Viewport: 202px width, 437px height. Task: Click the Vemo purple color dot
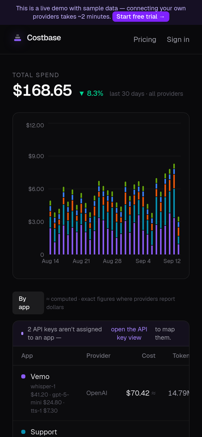[x=23, y=376]
